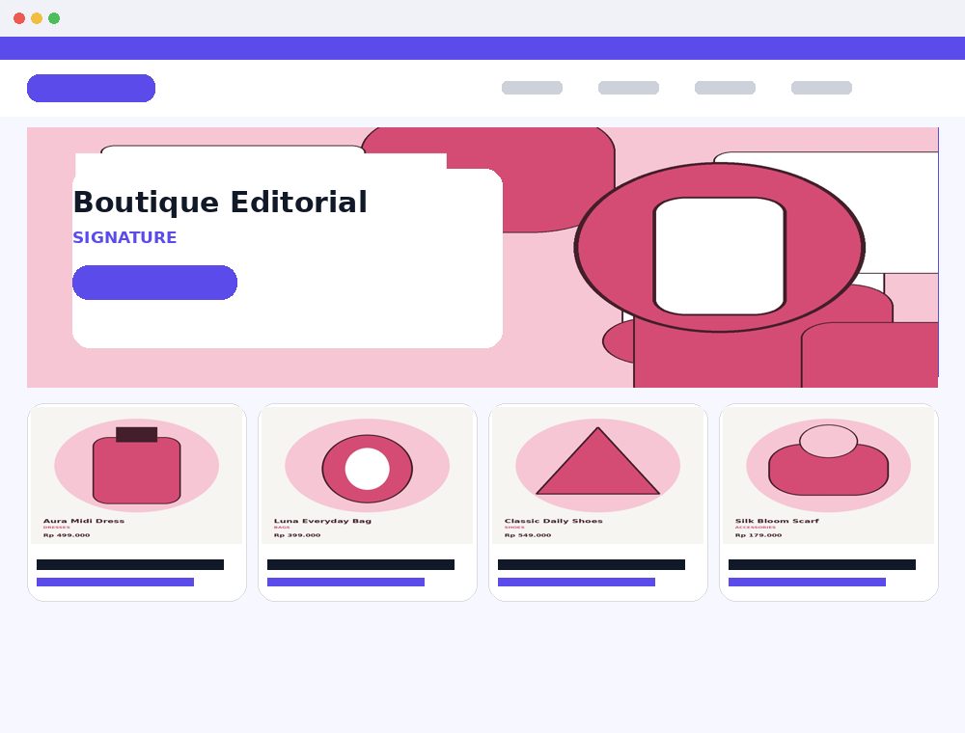This screenshot has height=733, width=965.
Task: Select the Classic Daily Shoes triangle icon
Action: (597, 461)
